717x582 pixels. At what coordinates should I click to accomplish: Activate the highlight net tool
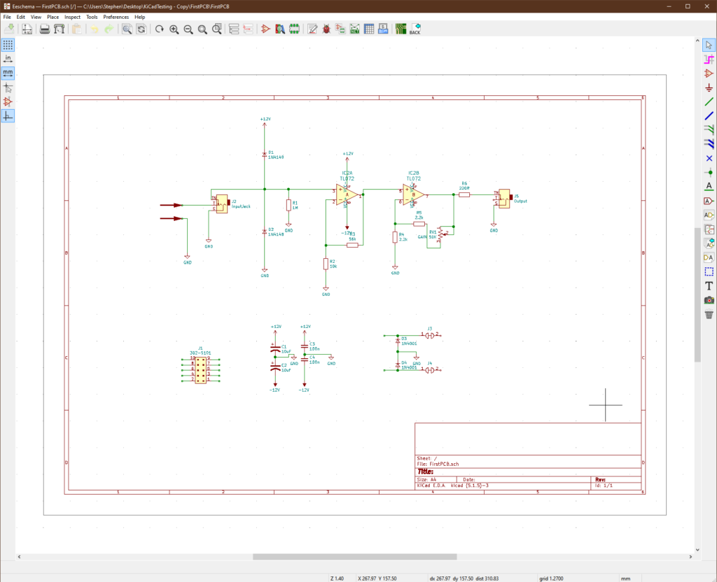point(709,59)
